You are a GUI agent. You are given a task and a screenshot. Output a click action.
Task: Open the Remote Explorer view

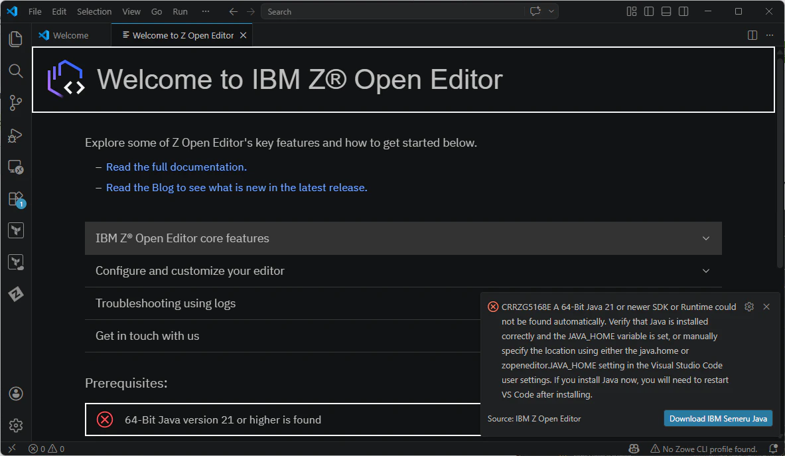(x=15, y=167)
